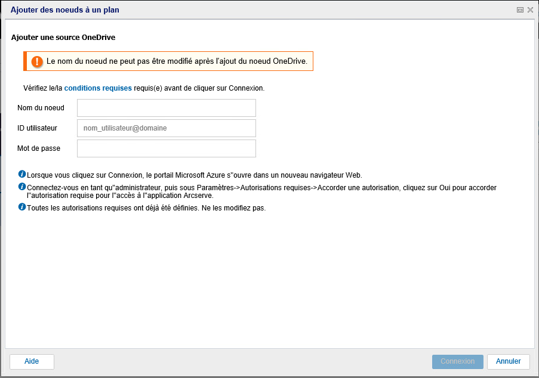This screenshot has height=378, width=539.
Task: Focus the Nom du noeud text field
Action: coord(167,108)
